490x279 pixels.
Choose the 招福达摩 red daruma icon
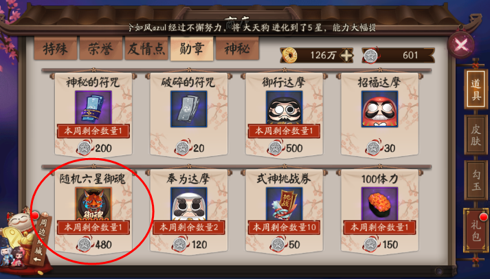coord(379,109)
